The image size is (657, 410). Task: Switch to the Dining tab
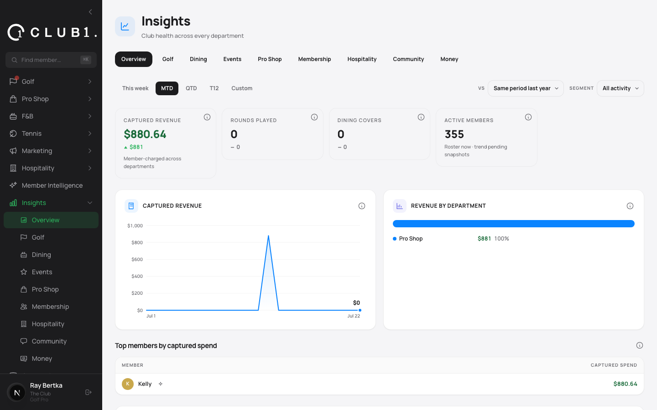198,59
